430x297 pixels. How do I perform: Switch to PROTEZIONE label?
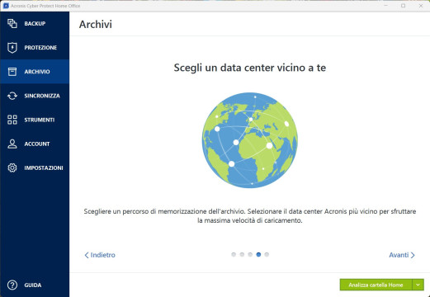coord(40,48)
